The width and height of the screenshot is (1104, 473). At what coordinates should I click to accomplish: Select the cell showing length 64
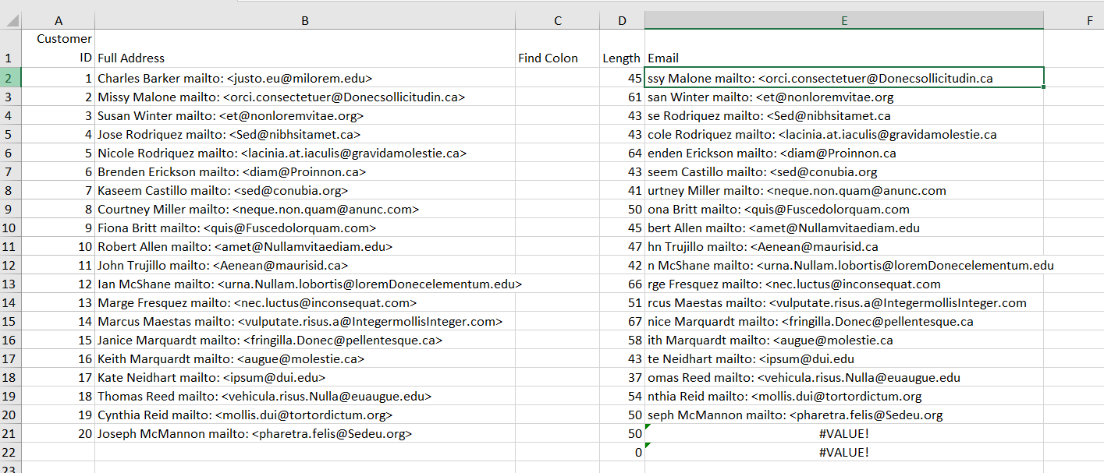[622, 153]
